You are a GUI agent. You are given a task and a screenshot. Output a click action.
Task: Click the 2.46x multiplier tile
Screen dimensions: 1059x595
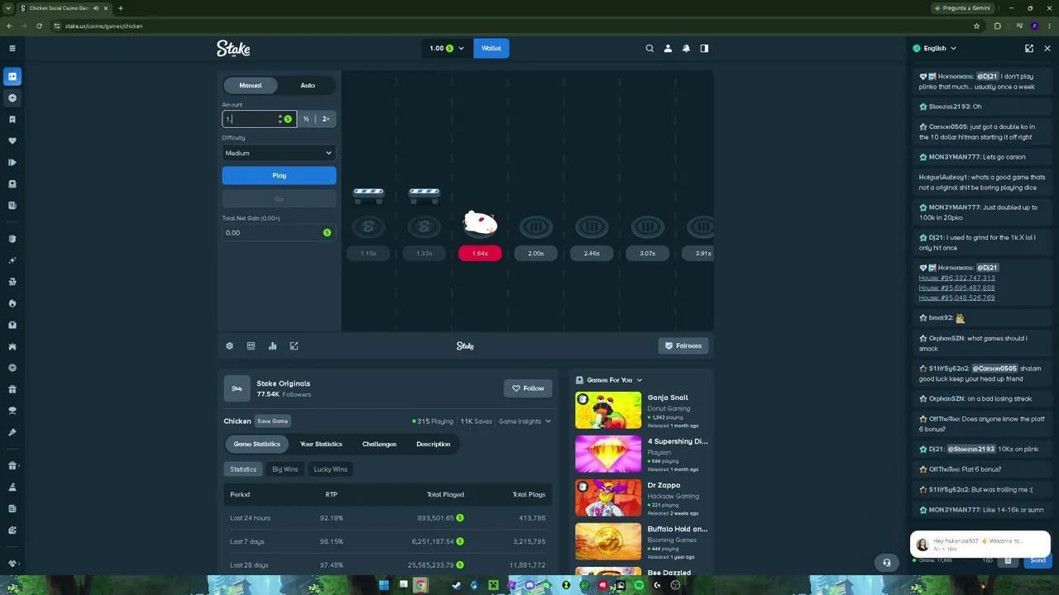point(592,254)
